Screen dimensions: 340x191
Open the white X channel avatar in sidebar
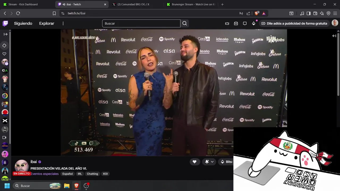coord(5,121)
